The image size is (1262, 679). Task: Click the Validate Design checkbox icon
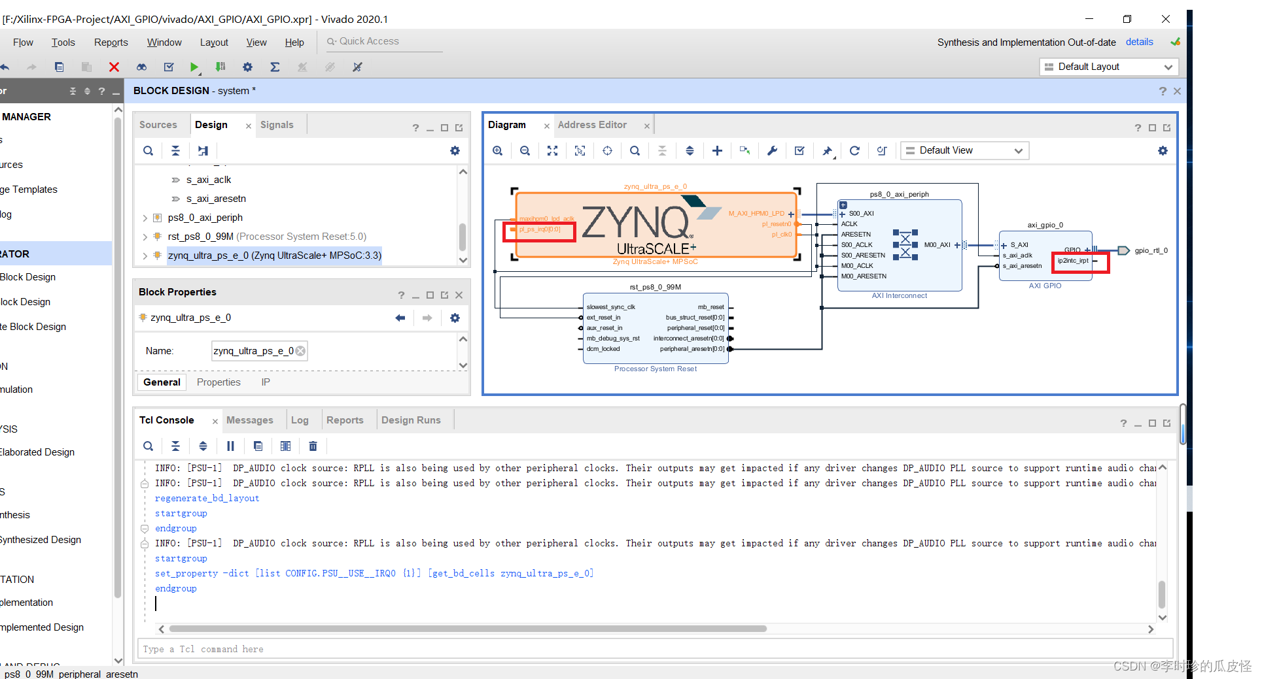799,151
